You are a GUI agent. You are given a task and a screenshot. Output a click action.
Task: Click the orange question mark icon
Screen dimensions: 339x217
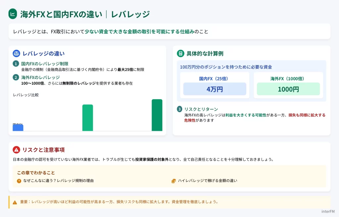coord(19,181)
